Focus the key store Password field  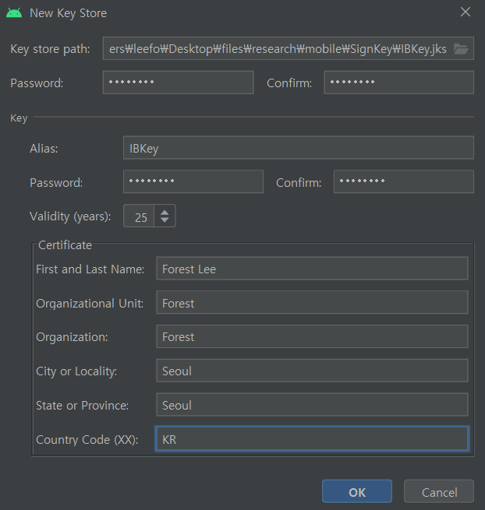tap(178, 83)
